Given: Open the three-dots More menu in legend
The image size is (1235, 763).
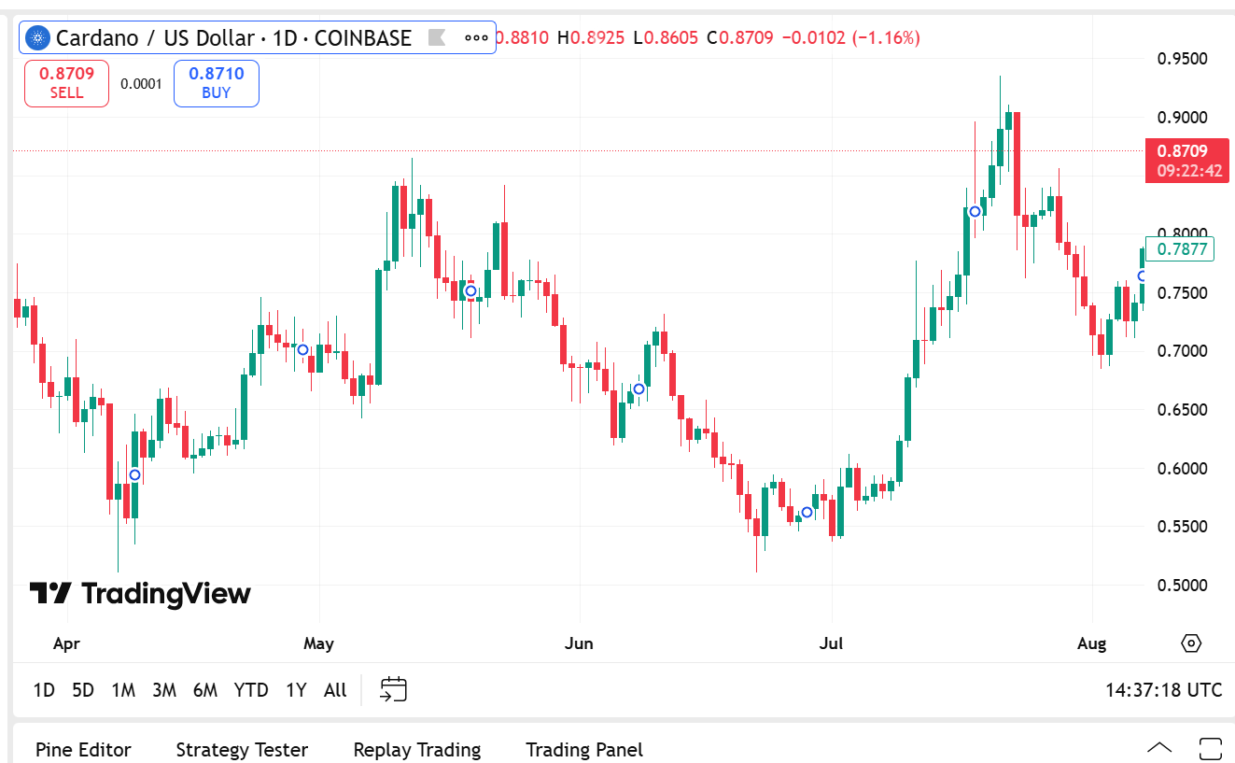Looking at the screenshot, I should click(476, 38).
